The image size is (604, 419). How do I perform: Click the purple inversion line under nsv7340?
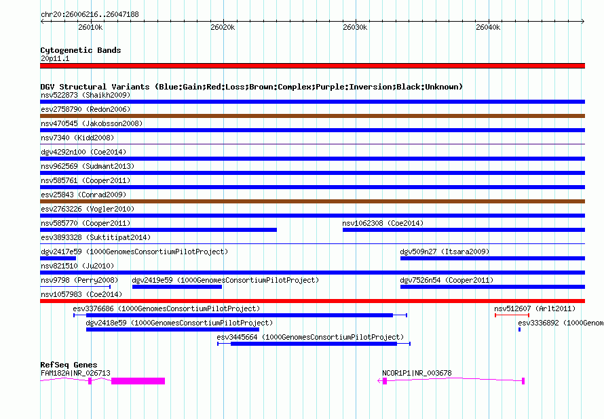coord(312,144)
